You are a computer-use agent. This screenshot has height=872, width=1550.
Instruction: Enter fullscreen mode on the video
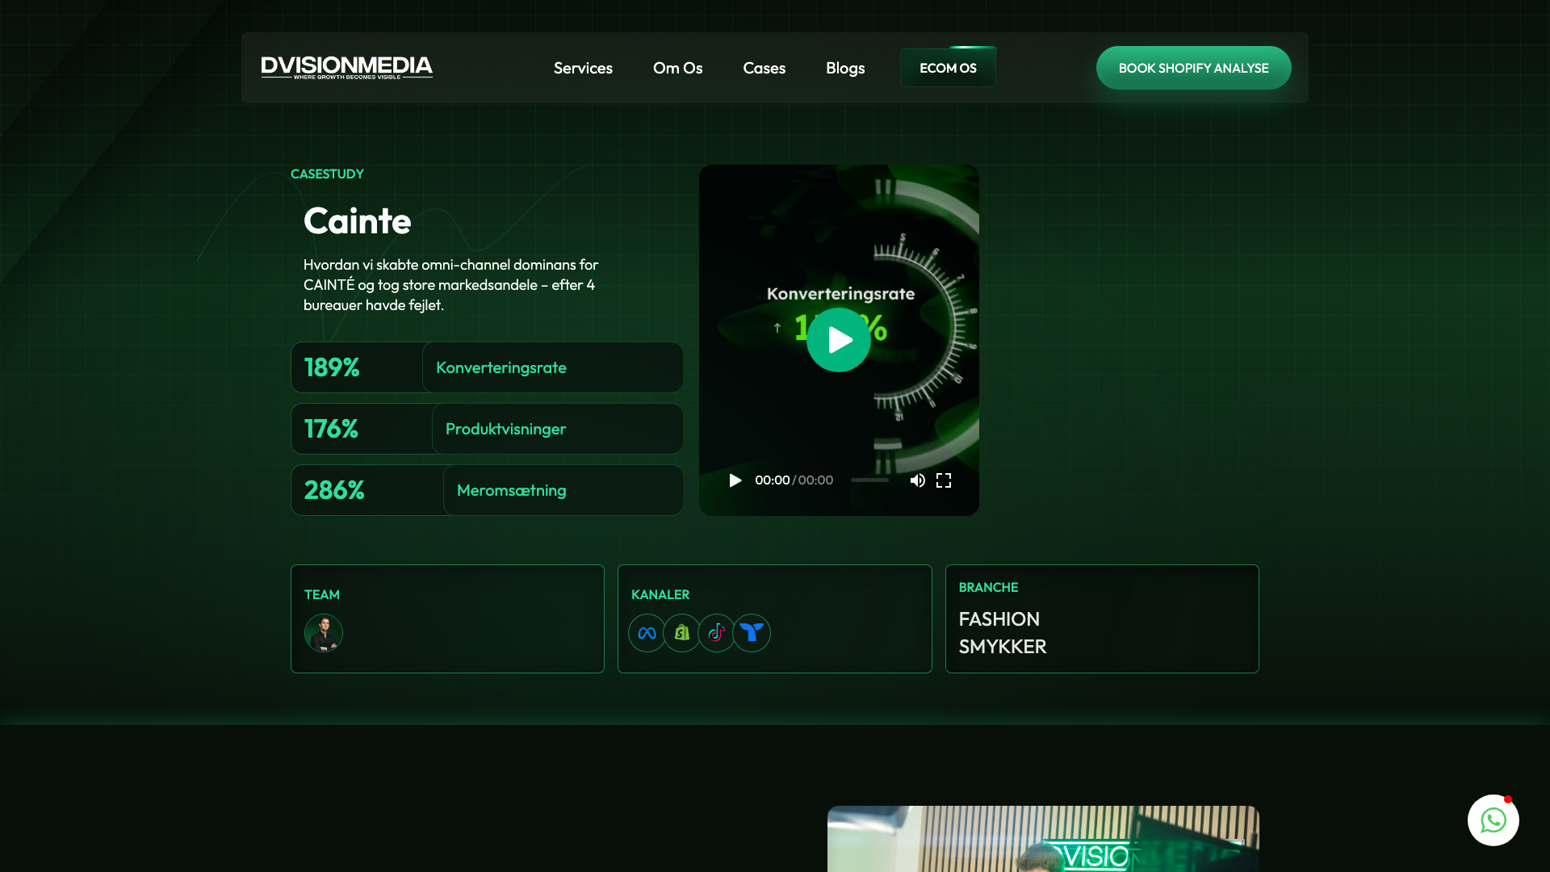click(x=944, y=480)
